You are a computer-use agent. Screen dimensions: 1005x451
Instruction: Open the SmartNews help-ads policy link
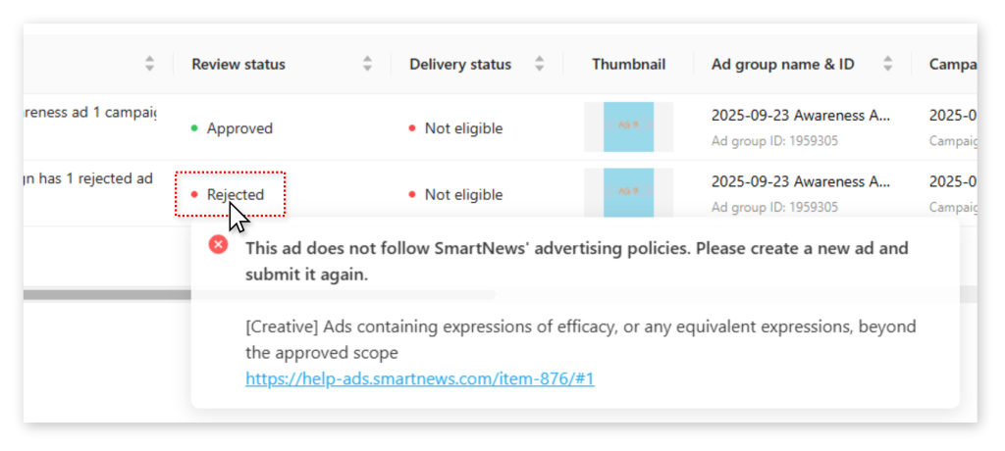[x=419, y=378]
